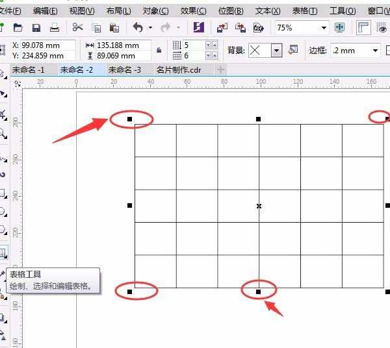Click the Save disk icon
Viewport: 390px width, 348px height.
pos(36,27)
